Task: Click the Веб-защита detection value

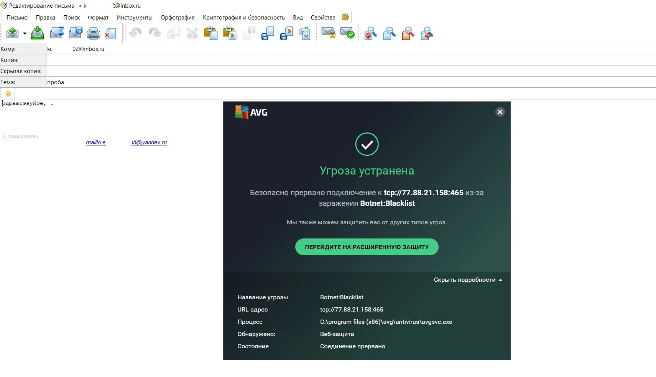Action: click(337, 334)
